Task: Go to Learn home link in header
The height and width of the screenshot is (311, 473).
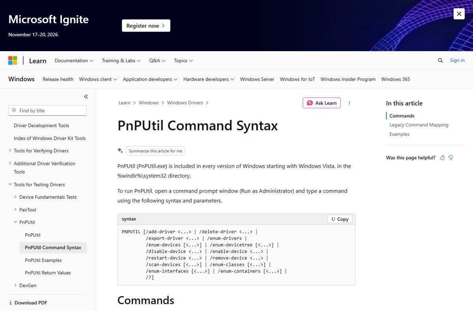Action: 38,61
